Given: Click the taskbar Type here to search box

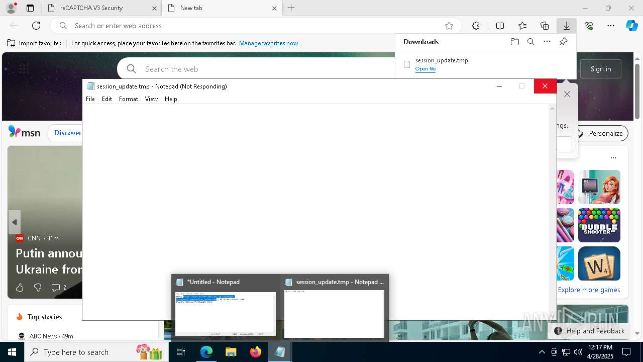Looking at the screenshot, I should pos(95,352).
